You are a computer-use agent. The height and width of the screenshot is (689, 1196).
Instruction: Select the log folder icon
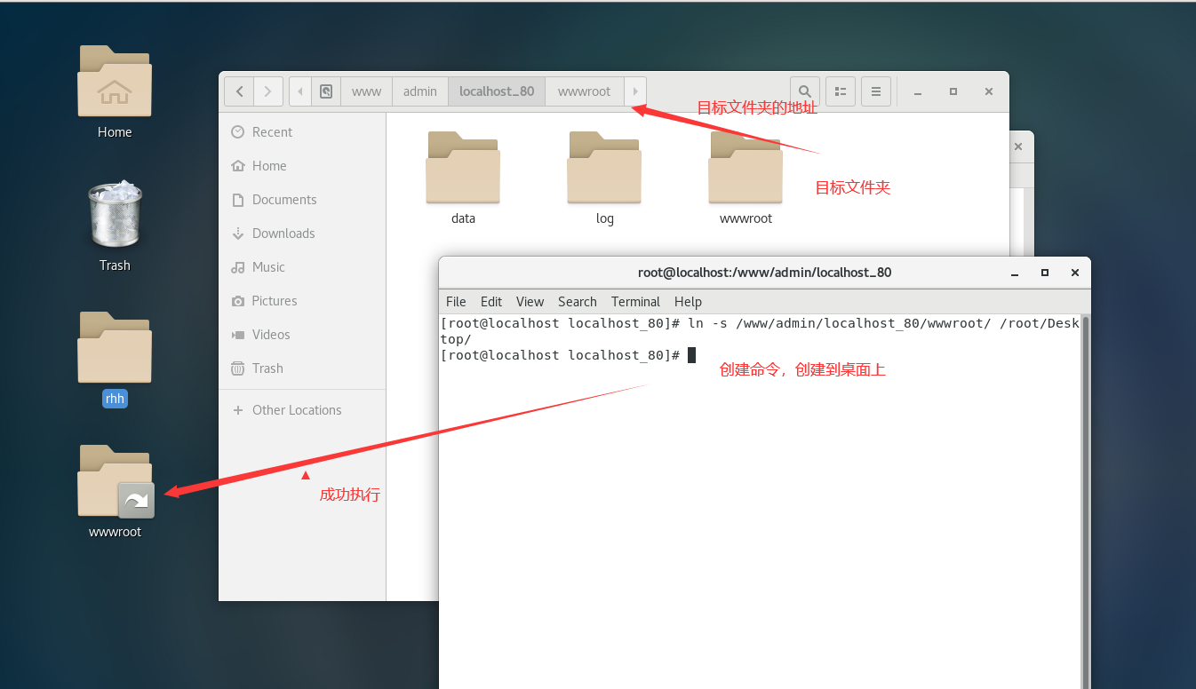pyautogui.click(x=604, y=168)
